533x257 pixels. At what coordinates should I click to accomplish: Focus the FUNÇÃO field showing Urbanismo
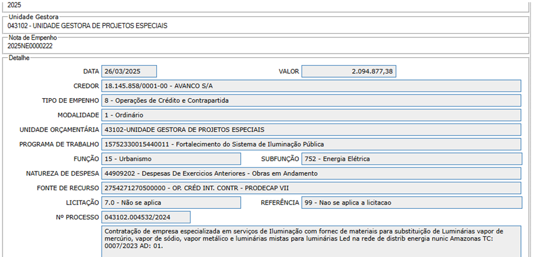coord(170,159)
